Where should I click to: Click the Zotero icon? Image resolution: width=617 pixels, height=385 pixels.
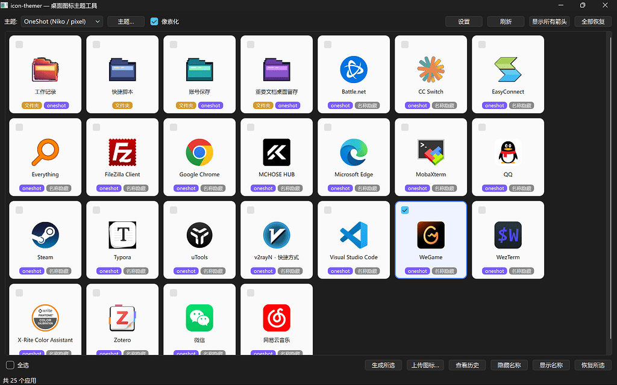(122, 318)
